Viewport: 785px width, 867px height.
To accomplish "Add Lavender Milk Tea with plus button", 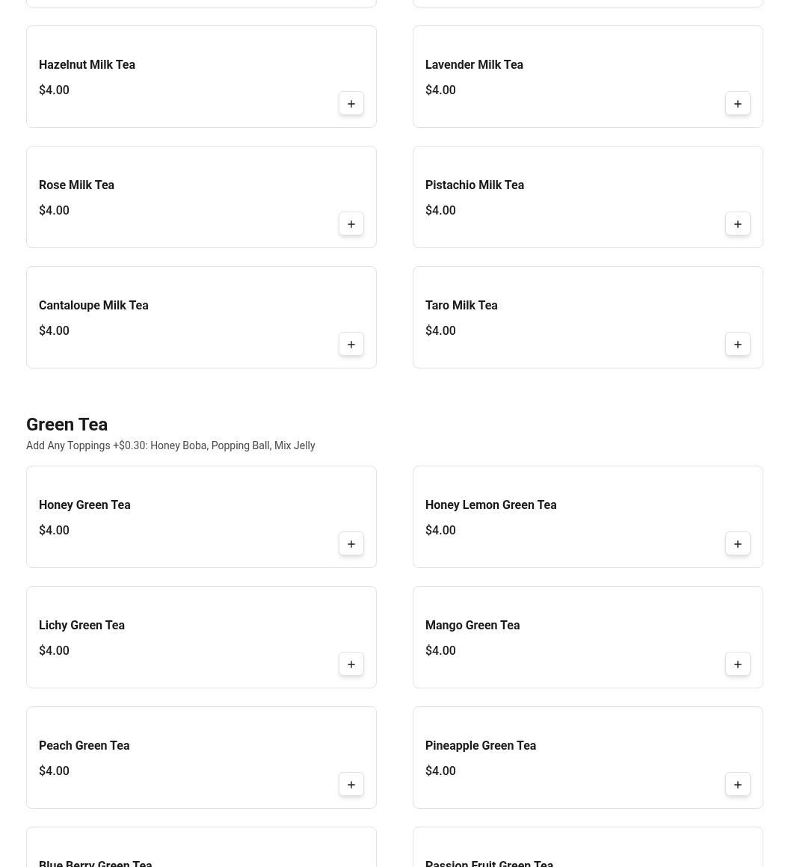I will tap(737, 103).
